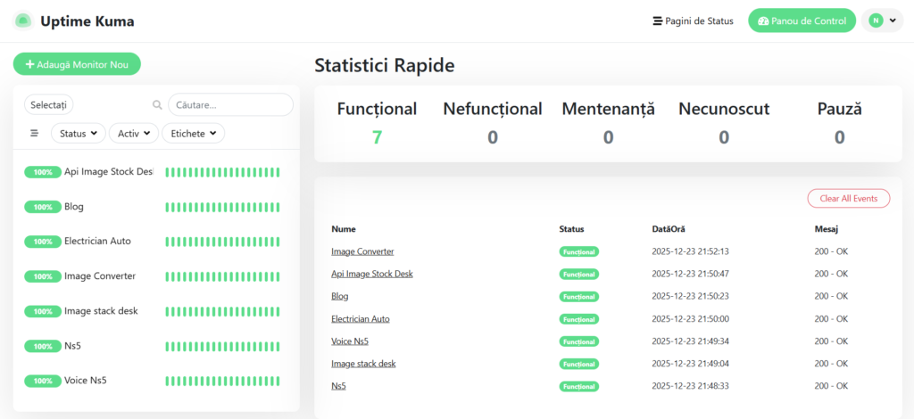Open Pagini de Status
This screenshot has height=419, width=914.
tap(693, 21)
